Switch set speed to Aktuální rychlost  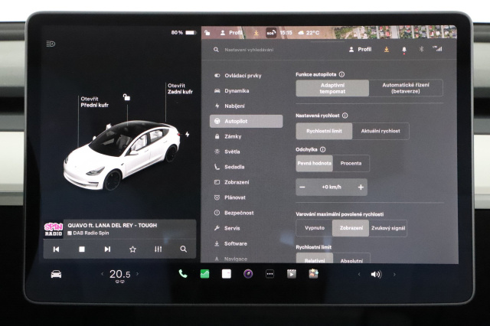[x=381, y=132]
